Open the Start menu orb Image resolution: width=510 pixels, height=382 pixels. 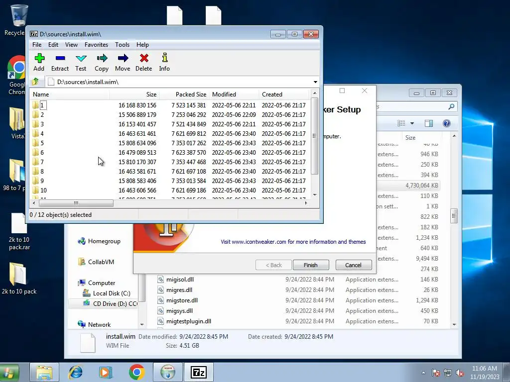tap(9, 372)
